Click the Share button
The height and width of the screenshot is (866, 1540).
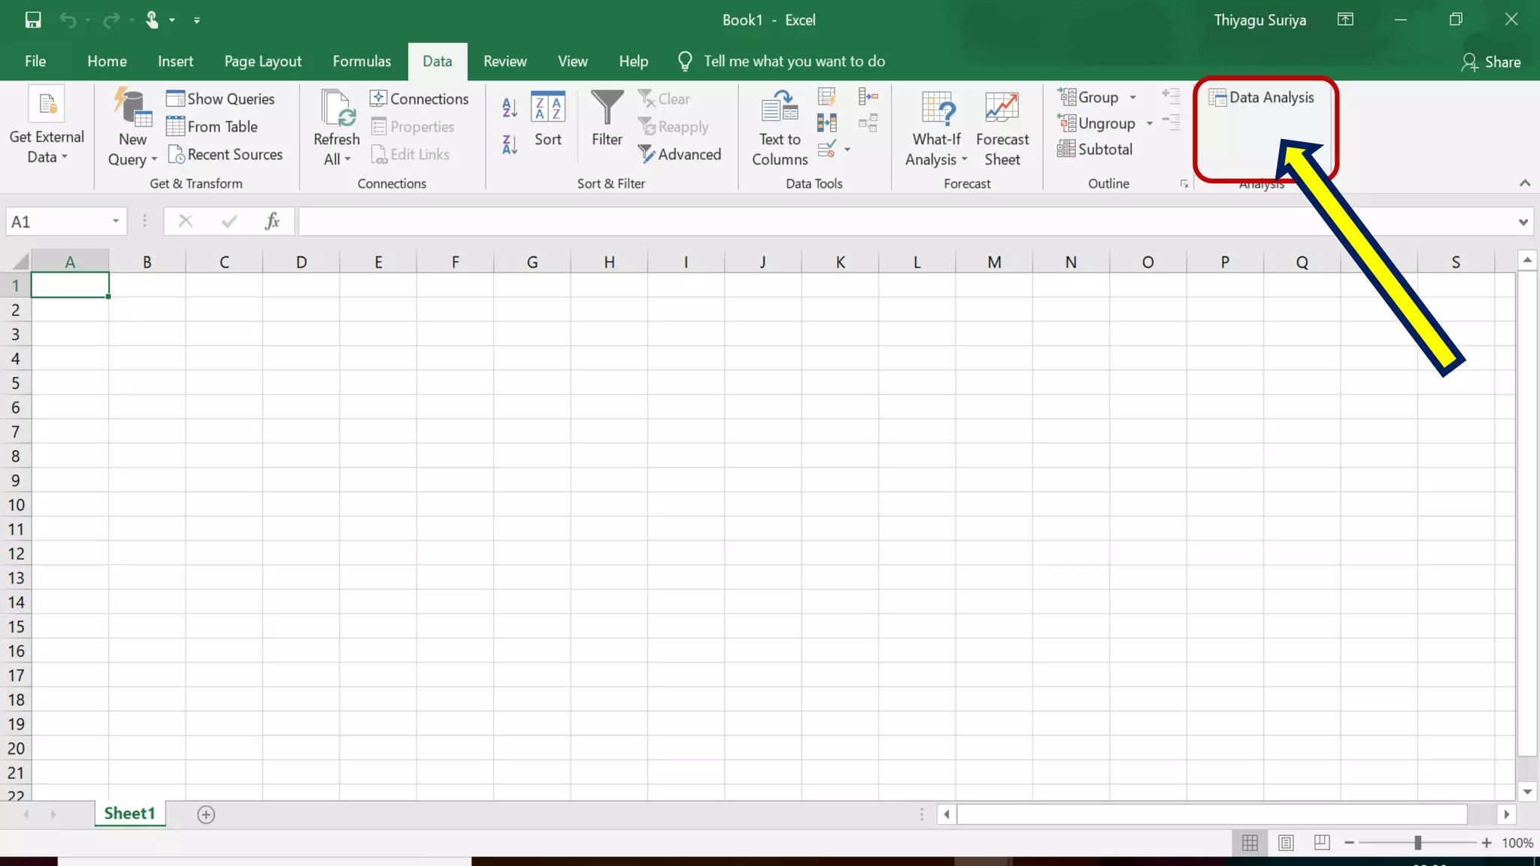point(1490,62)
